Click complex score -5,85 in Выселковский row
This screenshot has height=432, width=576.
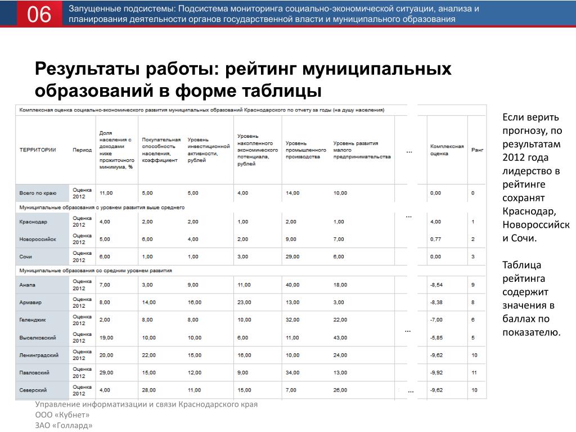click(436, 337)
